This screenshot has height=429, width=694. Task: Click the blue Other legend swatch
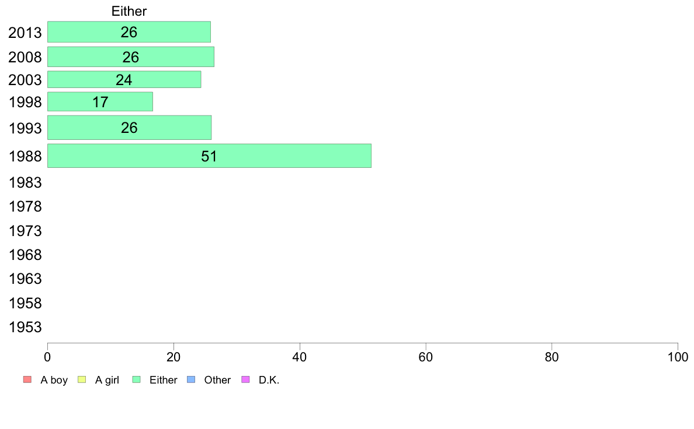click(191, 379)
